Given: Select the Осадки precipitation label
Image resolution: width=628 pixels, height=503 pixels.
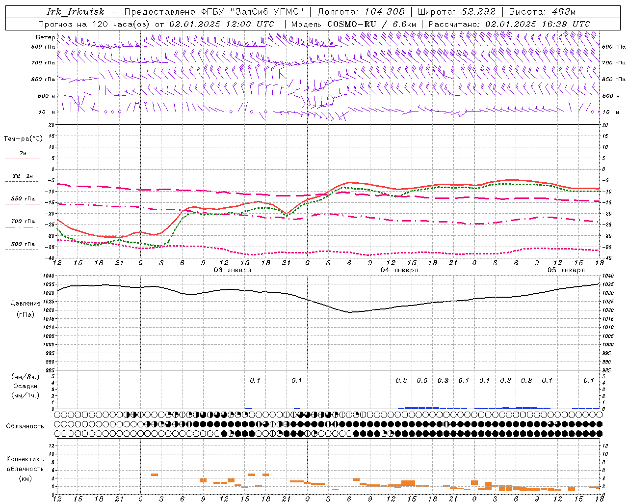Looking at the screenshot, I should (25, 386).
